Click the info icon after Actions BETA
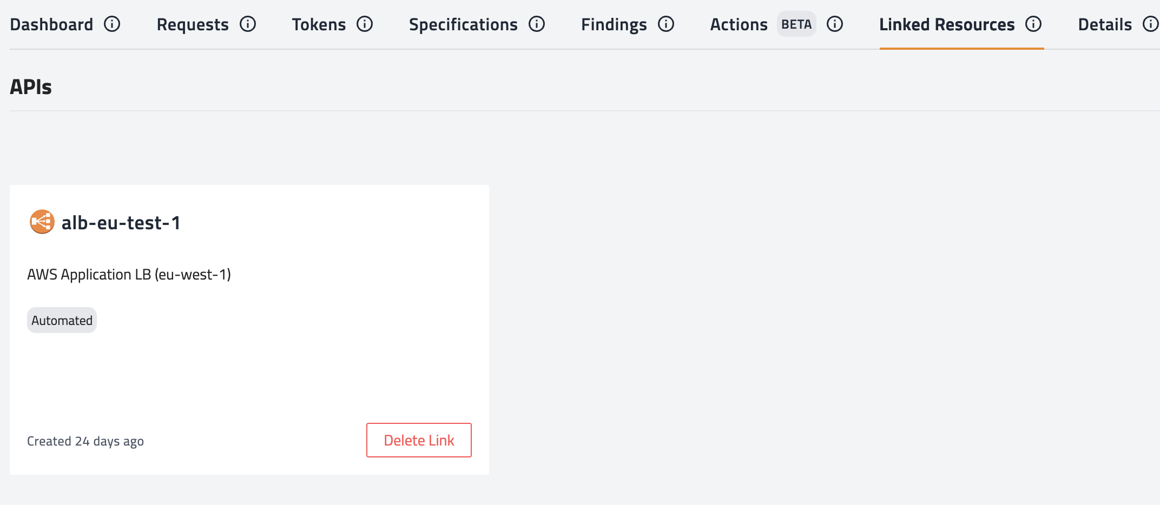 (835, 24)
